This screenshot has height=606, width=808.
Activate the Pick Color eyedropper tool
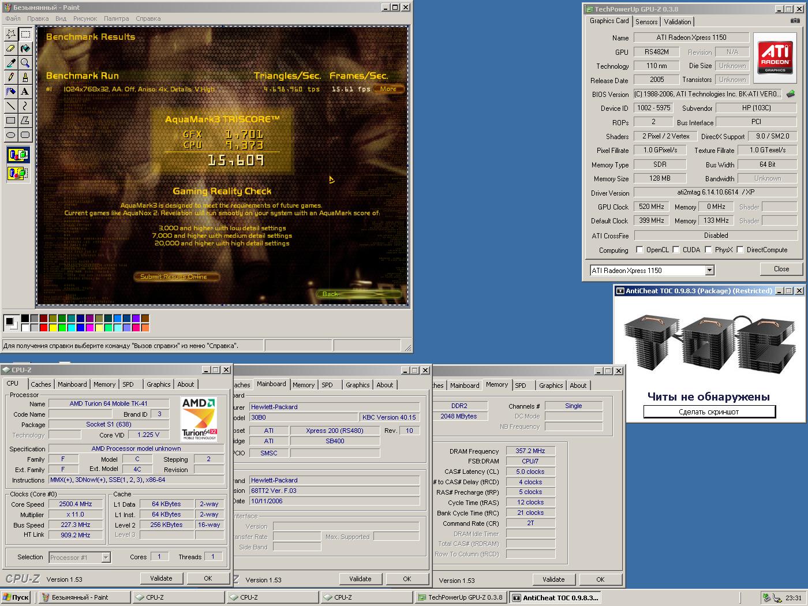(x=10, y=63)
